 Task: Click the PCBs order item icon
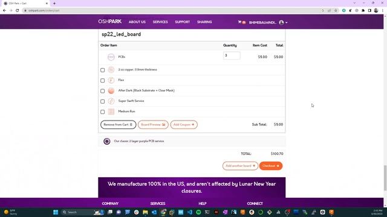pyautogui.click(x=111, y=57)
